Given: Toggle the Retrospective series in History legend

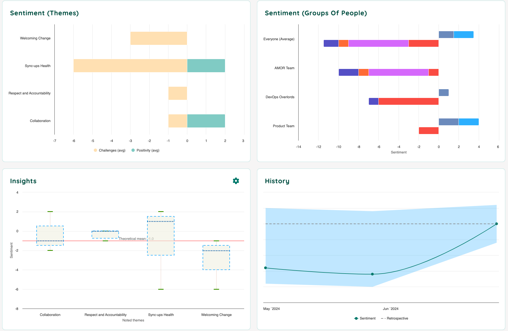Looking at the screenshot, I should 395,318.
